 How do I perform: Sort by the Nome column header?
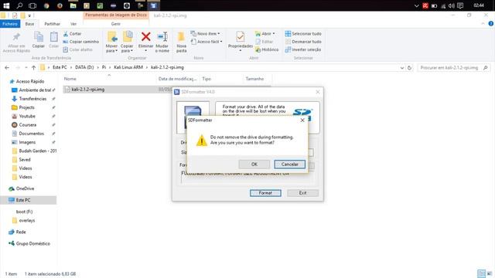tap(70, 79)
